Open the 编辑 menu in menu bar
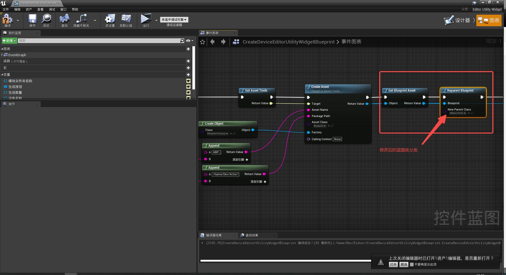 click(x=17, y=9)
